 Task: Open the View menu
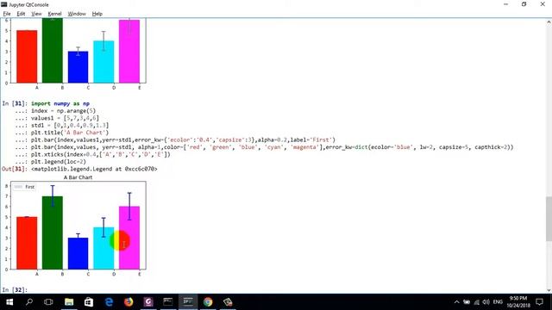click(x=36, y=14)
